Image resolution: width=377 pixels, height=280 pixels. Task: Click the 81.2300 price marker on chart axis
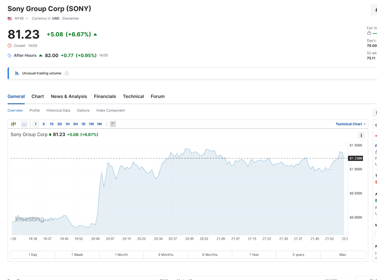pyautogui.click(x=356, y=158)
